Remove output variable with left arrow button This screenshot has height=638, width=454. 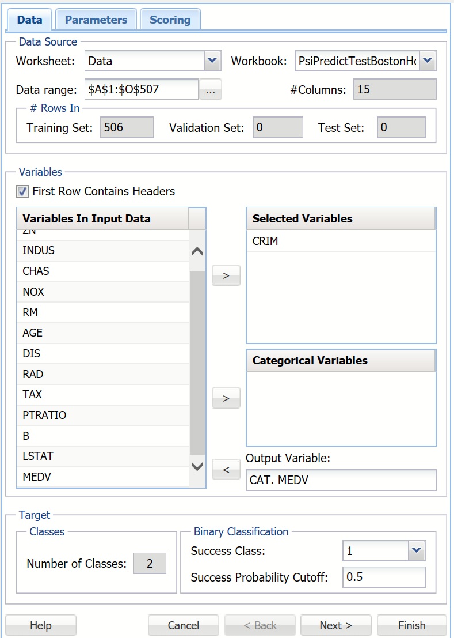point(226,470)
